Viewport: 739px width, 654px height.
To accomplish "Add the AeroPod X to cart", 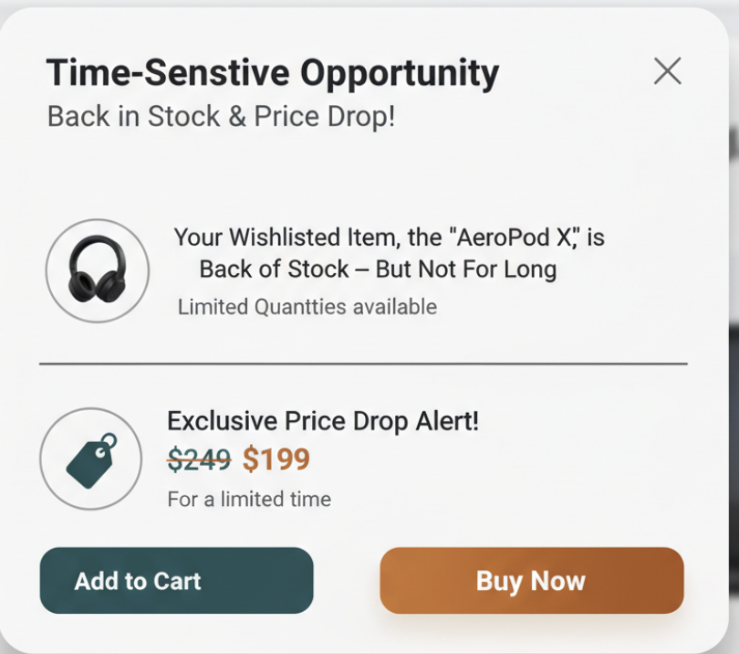I will tap(176, 581).
